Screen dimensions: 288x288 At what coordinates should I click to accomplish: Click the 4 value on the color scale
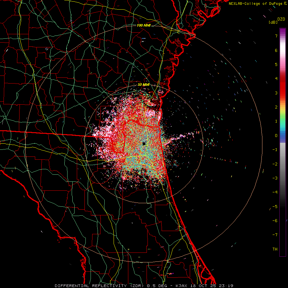[276, 79]
